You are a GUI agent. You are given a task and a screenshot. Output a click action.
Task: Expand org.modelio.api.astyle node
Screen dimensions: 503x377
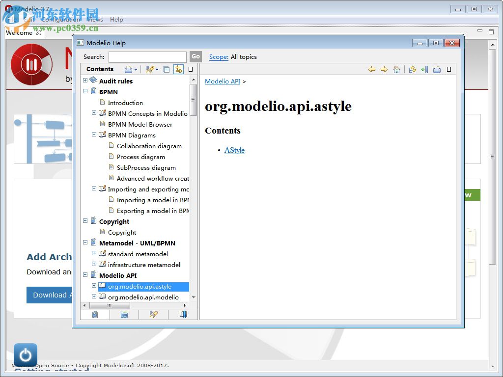[x=94, y=285]
